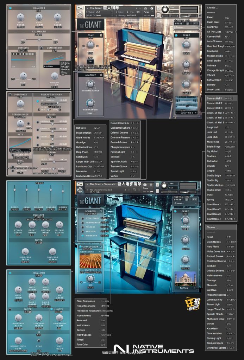The height and width of the screenshot is (360, 244).
Task: Open CONVOLUTION panel details arrow icon
Action: (x=101, y=246)
